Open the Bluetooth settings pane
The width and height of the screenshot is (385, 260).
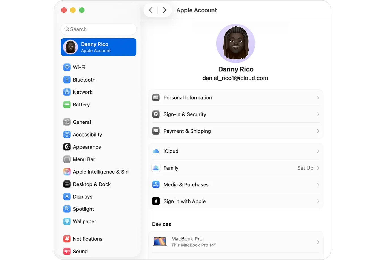coord(99,80)
